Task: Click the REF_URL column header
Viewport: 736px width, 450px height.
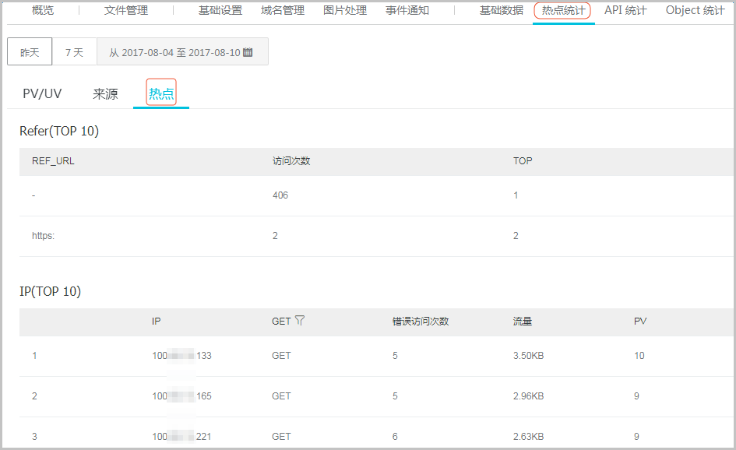Action: (53, 161)
